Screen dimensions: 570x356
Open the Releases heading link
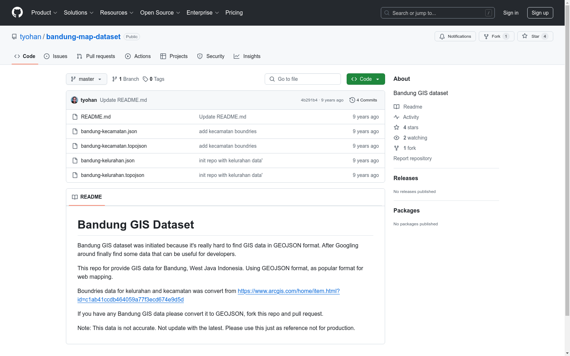[406, 178]
